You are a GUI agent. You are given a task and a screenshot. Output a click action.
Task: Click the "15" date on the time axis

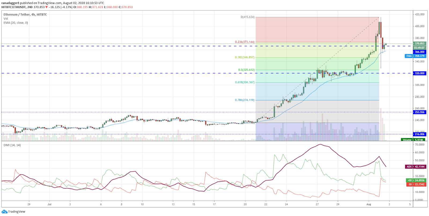tap(194, 204)
